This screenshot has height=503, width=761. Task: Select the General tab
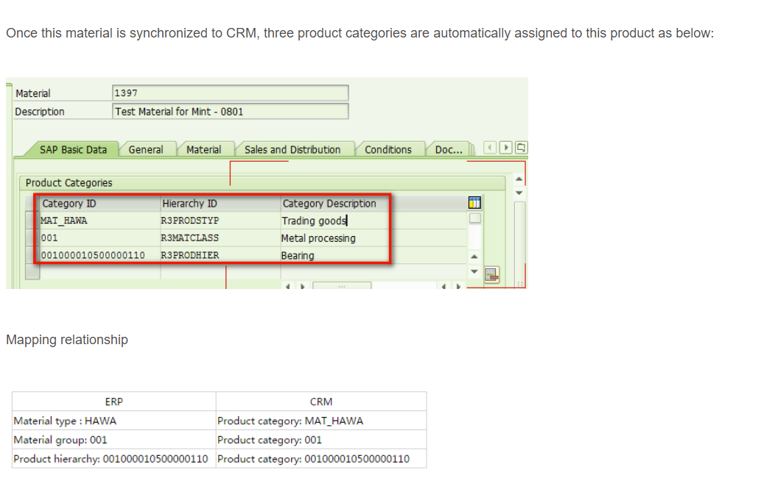point(147,149)
